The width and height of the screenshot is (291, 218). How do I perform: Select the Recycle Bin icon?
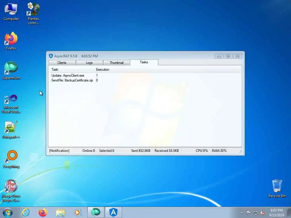tap(277, 188)
